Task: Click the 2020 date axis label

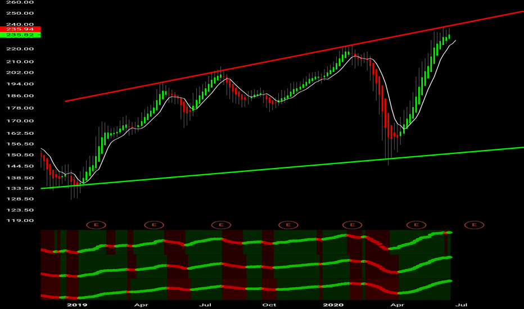Action: (333, 305)
